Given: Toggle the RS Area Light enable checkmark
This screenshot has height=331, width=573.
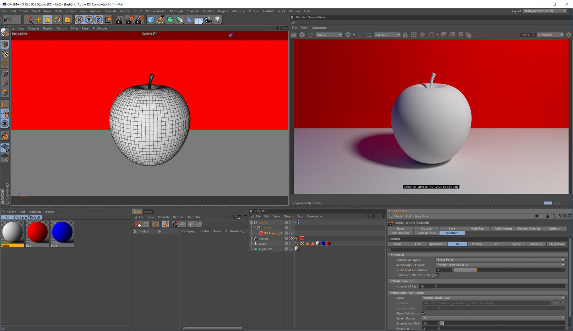Looking at the screenshot, I should pyautogui.click(x=291, y=233).
